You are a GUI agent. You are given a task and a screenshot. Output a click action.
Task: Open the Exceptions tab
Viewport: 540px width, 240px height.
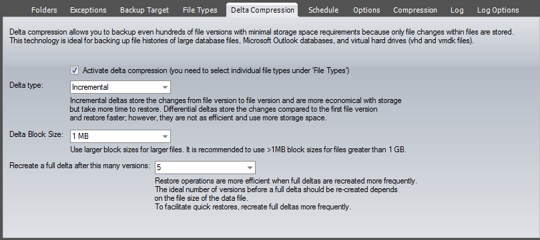[x=88, y=10]
